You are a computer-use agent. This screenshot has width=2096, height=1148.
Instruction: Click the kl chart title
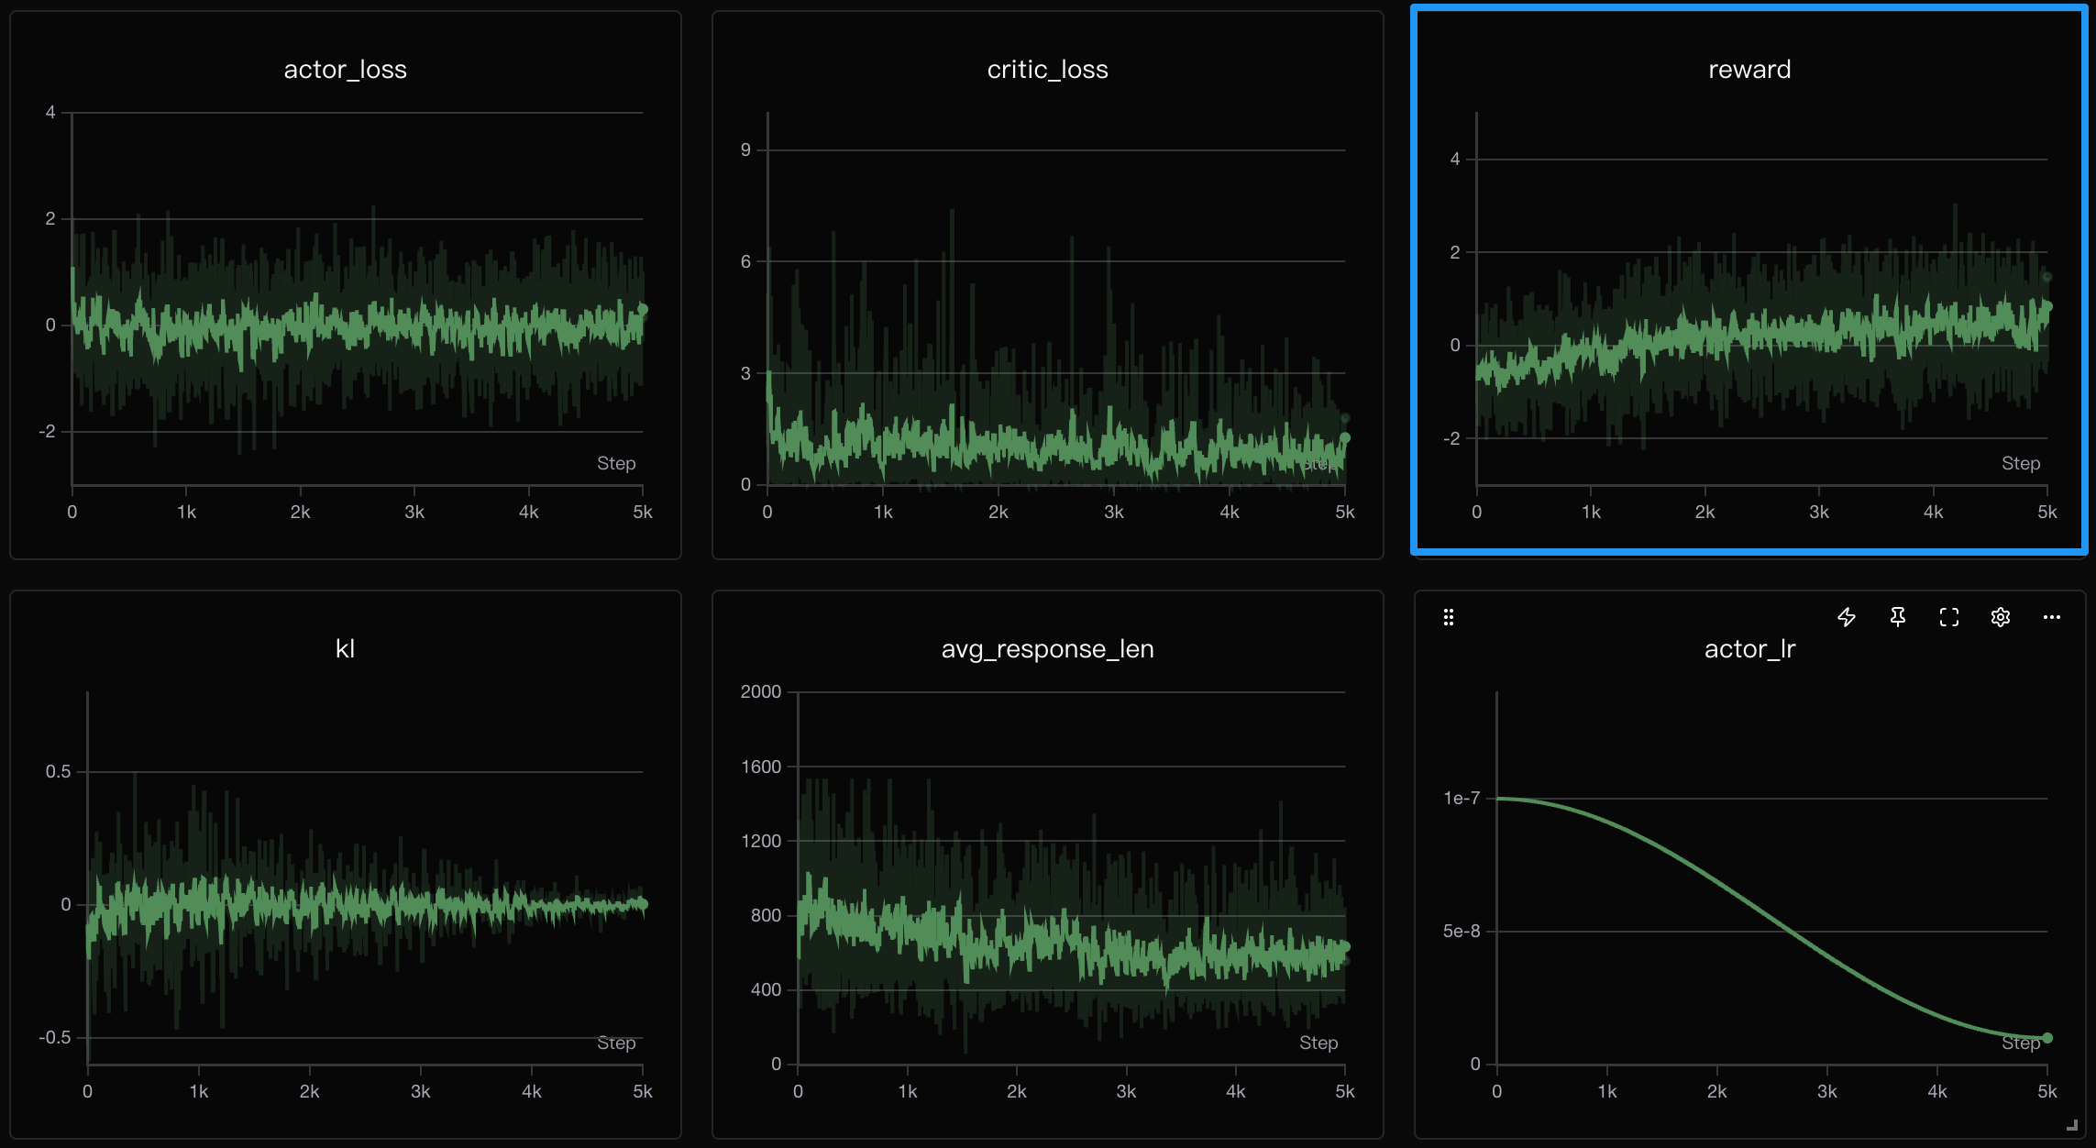click(345, 649)
